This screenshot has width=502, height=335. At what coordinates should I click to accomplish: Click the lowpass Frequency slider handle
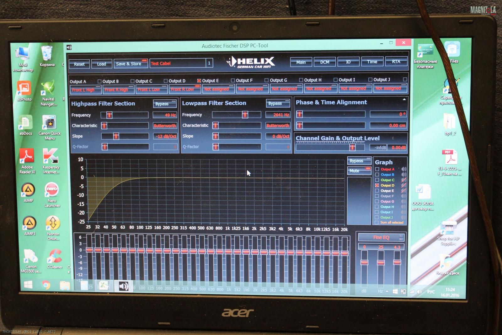(x=245, y=115)
